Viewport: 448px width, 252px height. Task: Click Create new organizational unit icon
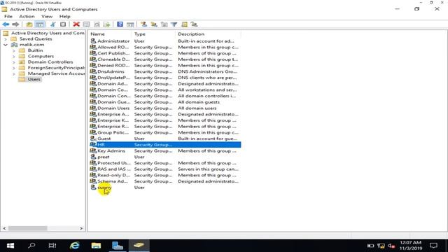[x=164, y=24]
